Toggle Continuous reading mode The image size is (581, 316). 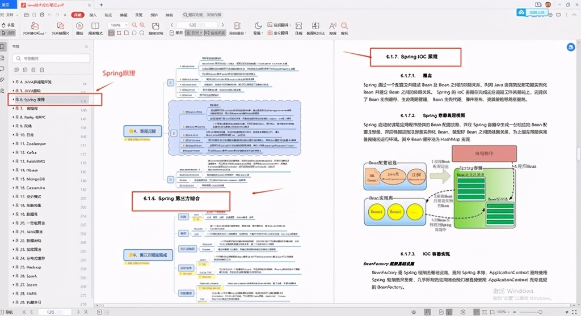click(214, 33)
